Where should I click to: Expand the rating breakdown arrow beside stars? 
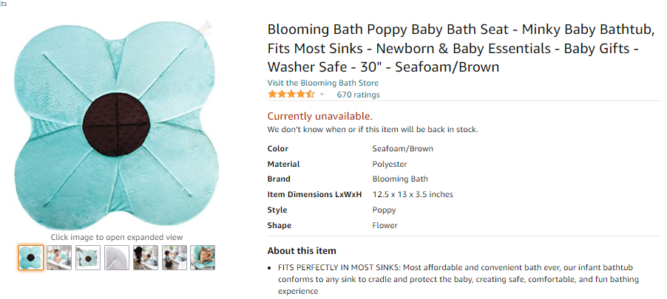pyautogui.click(x=322, y=94)
